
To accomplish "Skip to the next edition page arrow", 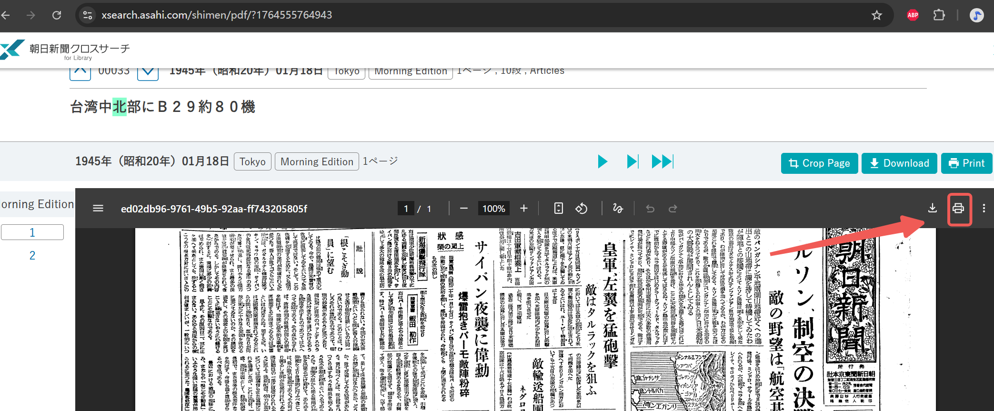I will [633, 162].
